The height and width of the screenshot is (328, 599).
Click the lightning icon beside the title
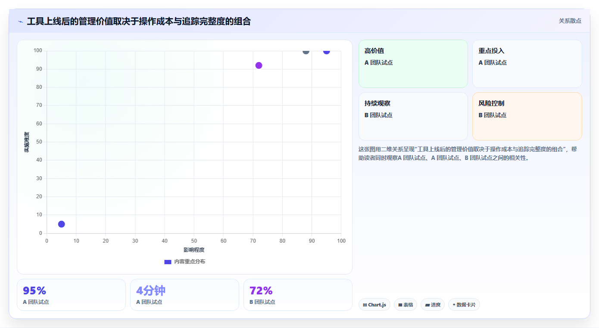pyautogui.click(x=20, y=22)
